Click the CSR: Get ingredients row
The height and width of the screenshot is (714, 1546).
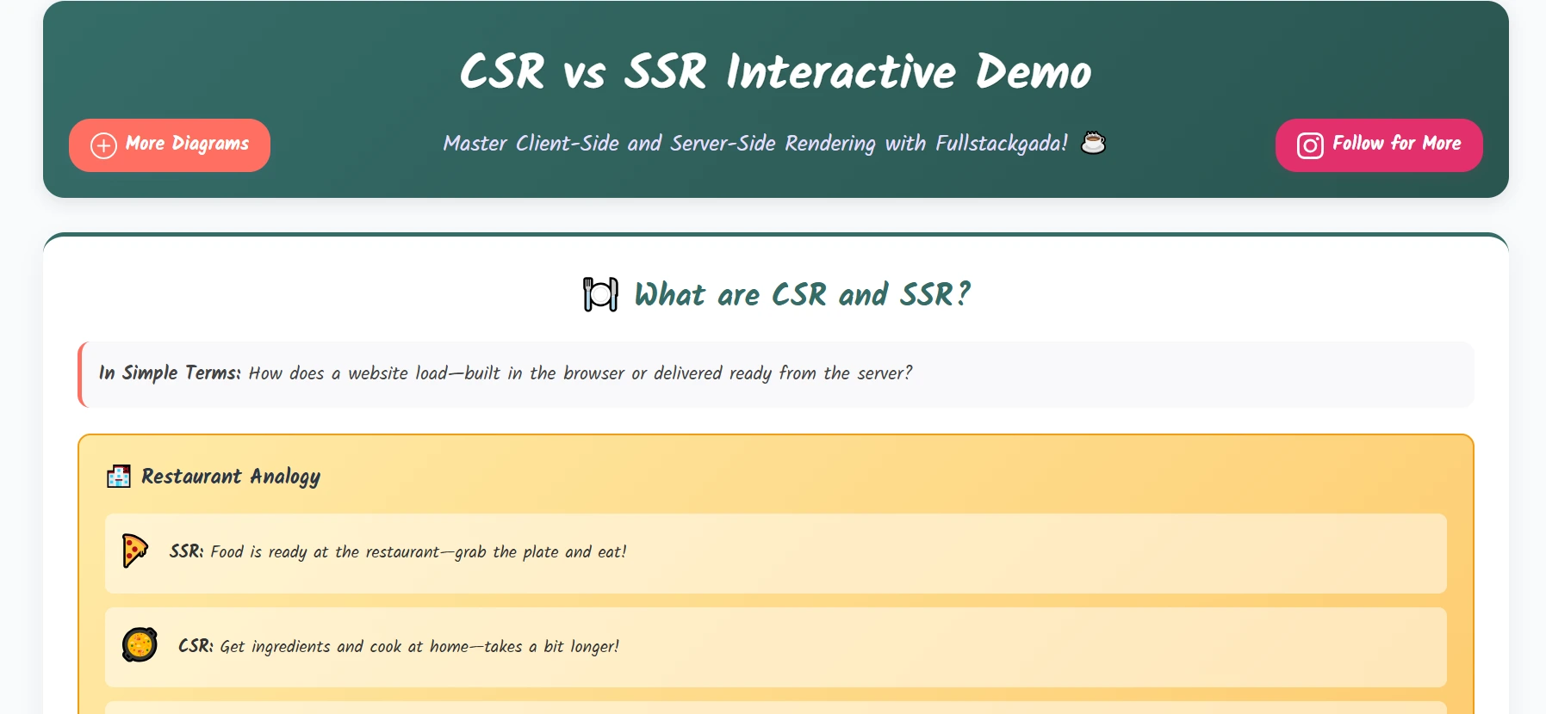(x=775, y=648)
